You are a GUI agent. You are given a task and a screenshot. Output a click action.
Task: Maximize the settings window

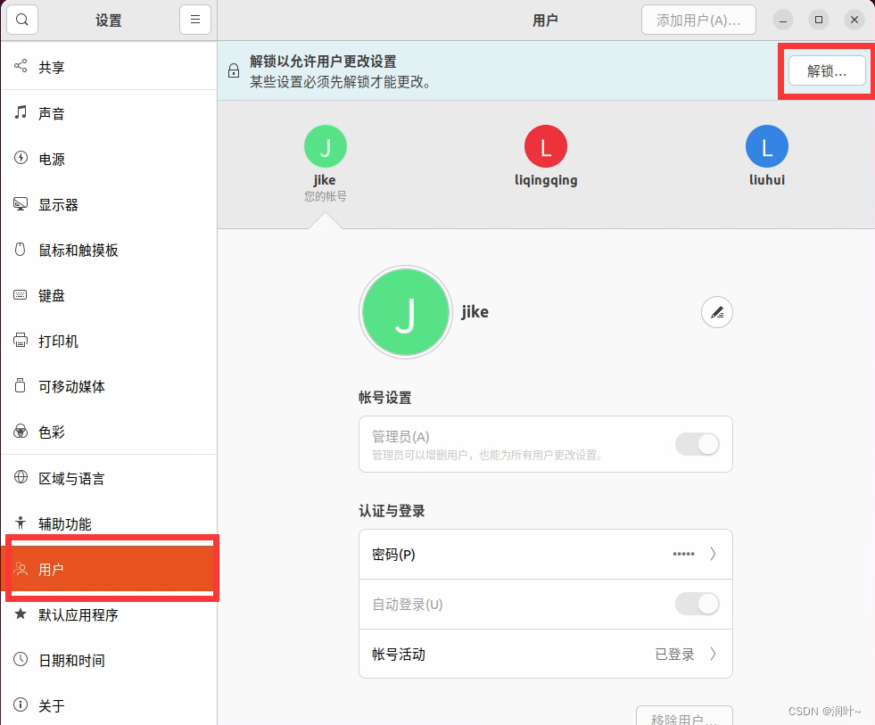pyautogui.click(x=819, y=21)
